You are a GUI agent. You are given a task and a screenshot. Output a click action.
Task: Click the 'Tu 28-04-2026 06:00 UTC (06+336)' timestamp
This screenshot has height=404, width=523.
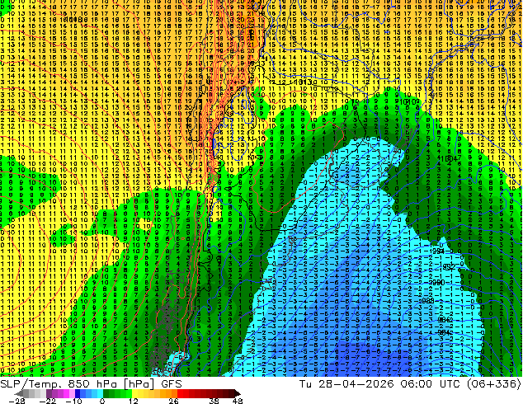click(x=410, y=384)
